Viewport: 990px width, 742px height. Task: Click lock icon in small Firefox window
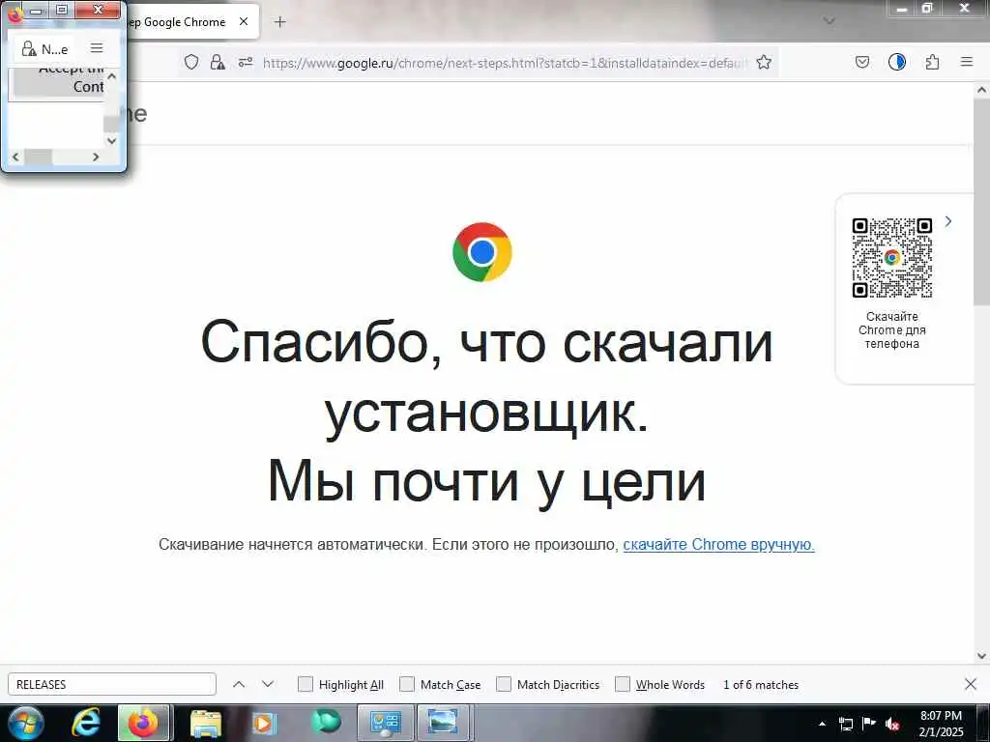coord(28,48)
